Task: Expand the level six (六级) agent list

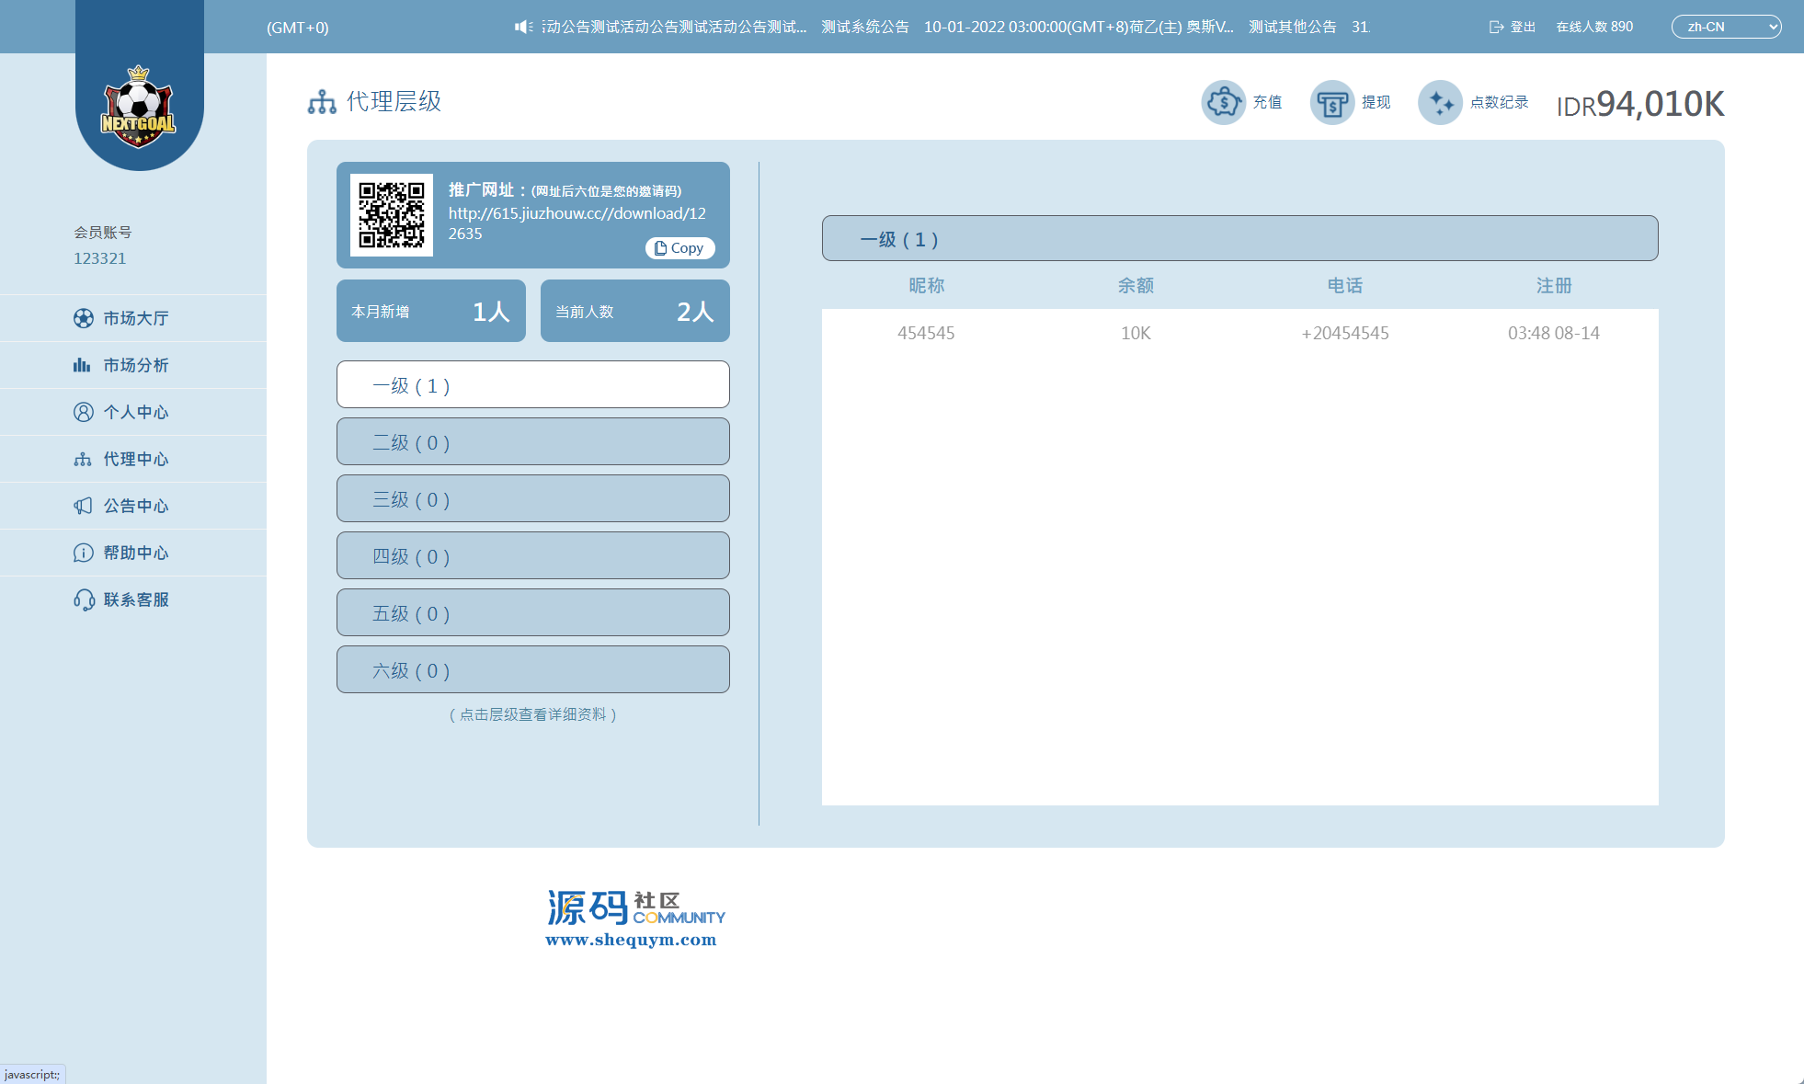Action: click(x=532, y=670)
